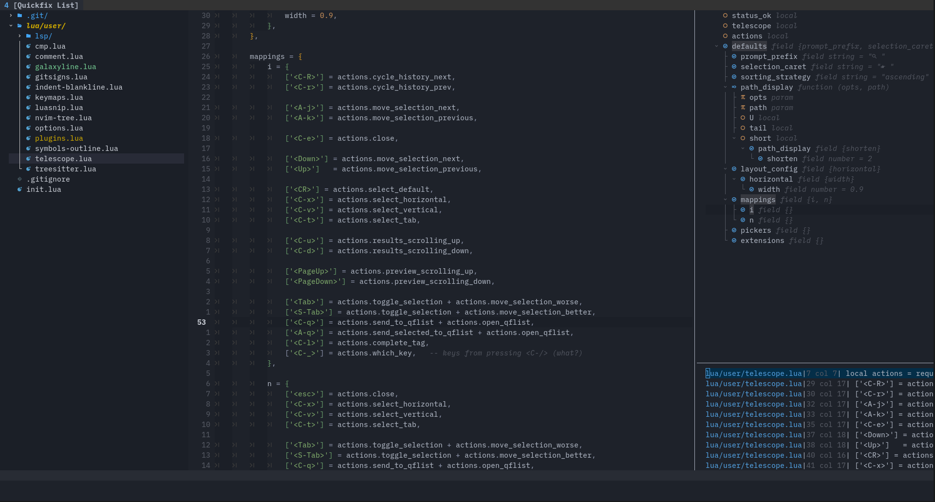Collapse the horizontal field node
This screenshot has width=935, height=502.
point(734,179)
